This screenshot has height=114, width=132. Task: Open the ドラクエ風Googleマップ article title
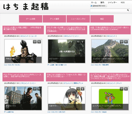(110, 77)
